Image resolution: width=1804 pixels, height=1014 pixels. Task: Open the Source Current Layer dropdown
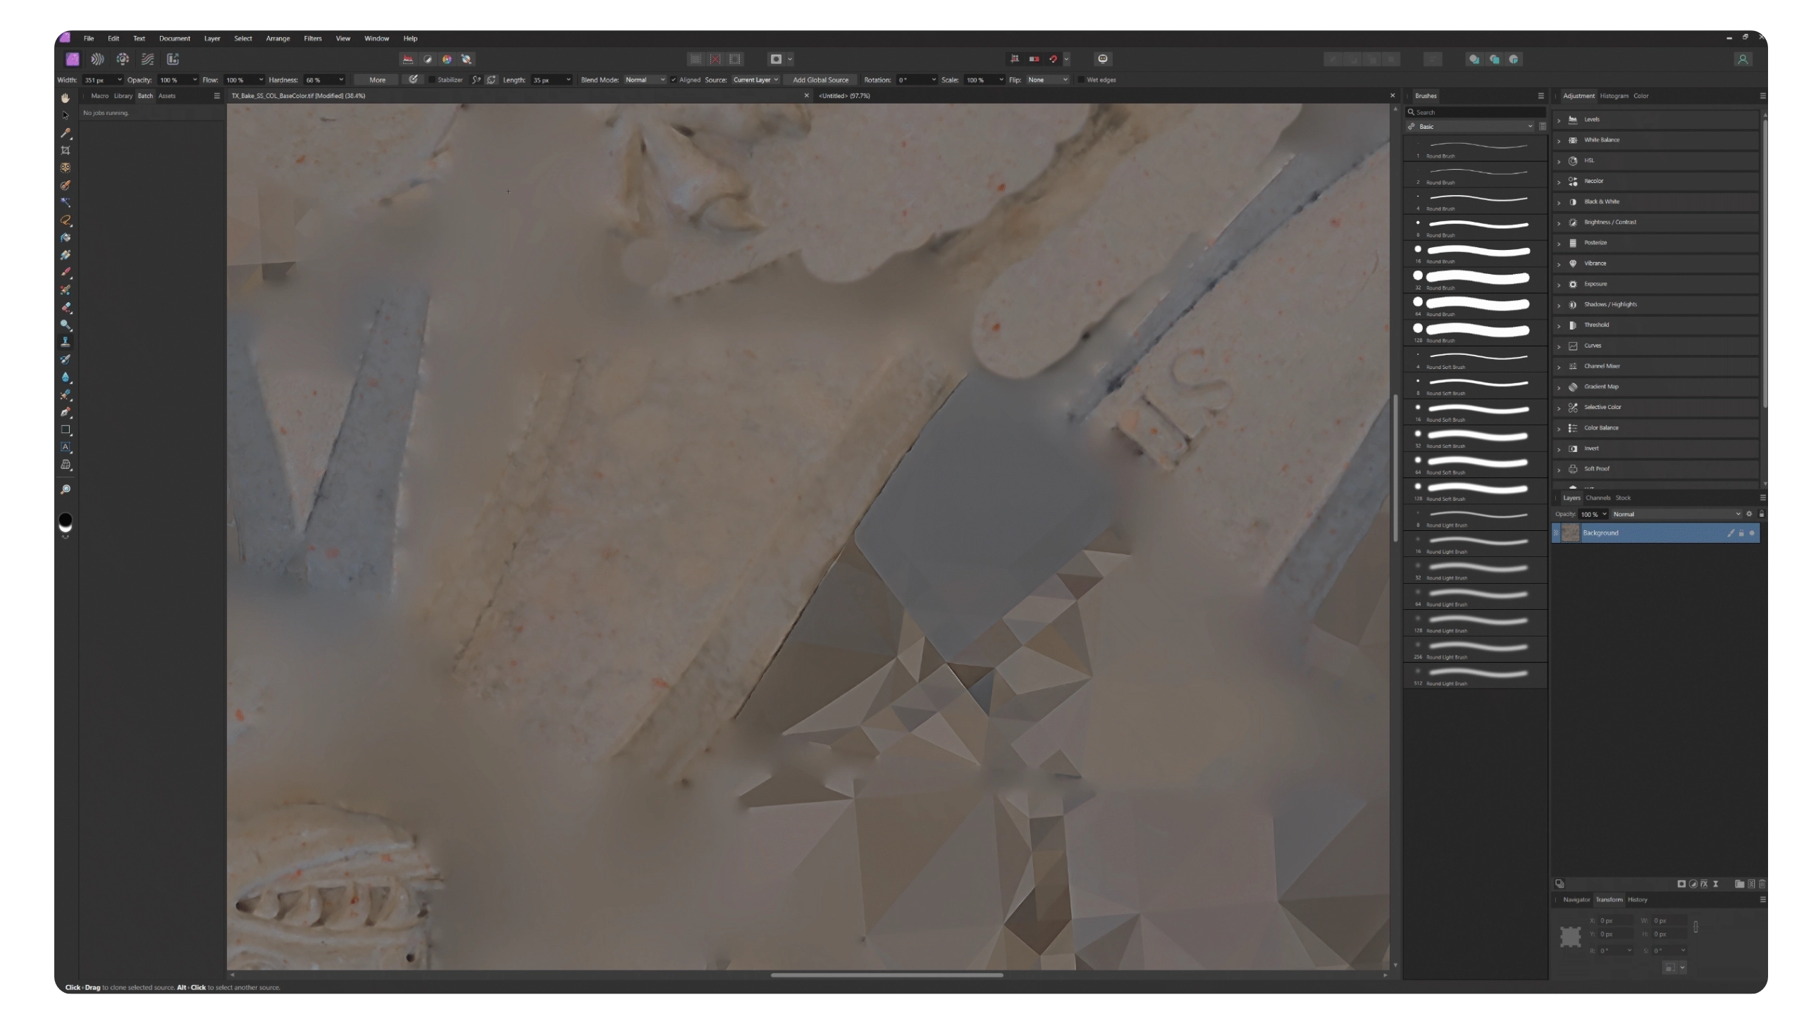755,80
